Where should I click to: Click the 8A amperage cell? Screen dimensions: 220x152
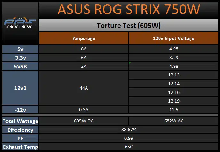(x=84, y=49)
